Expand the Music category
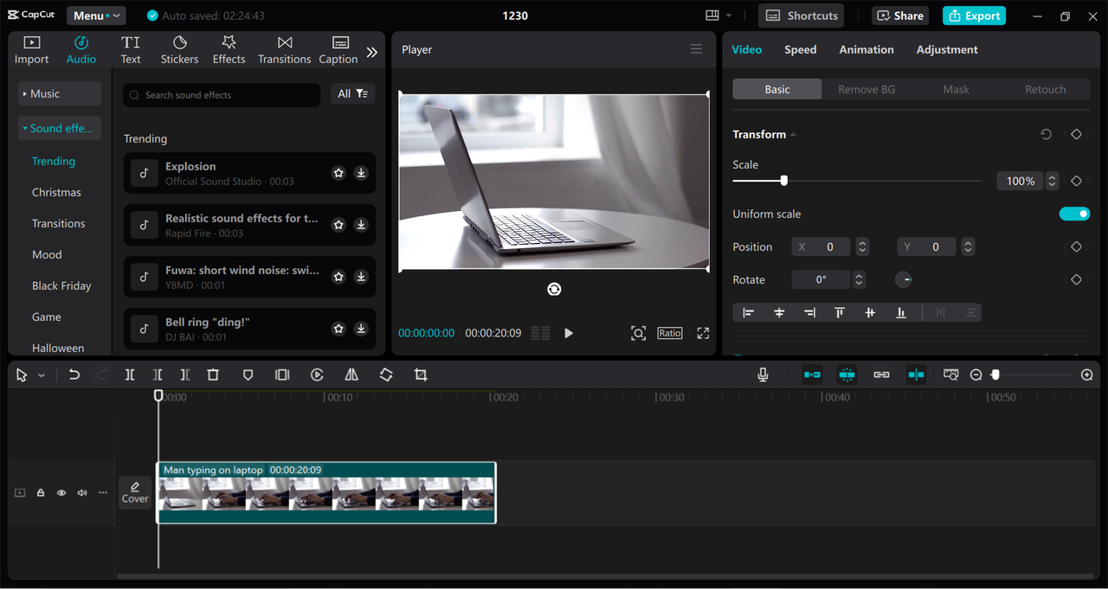 pyautogui.click(x=60, y=93)
